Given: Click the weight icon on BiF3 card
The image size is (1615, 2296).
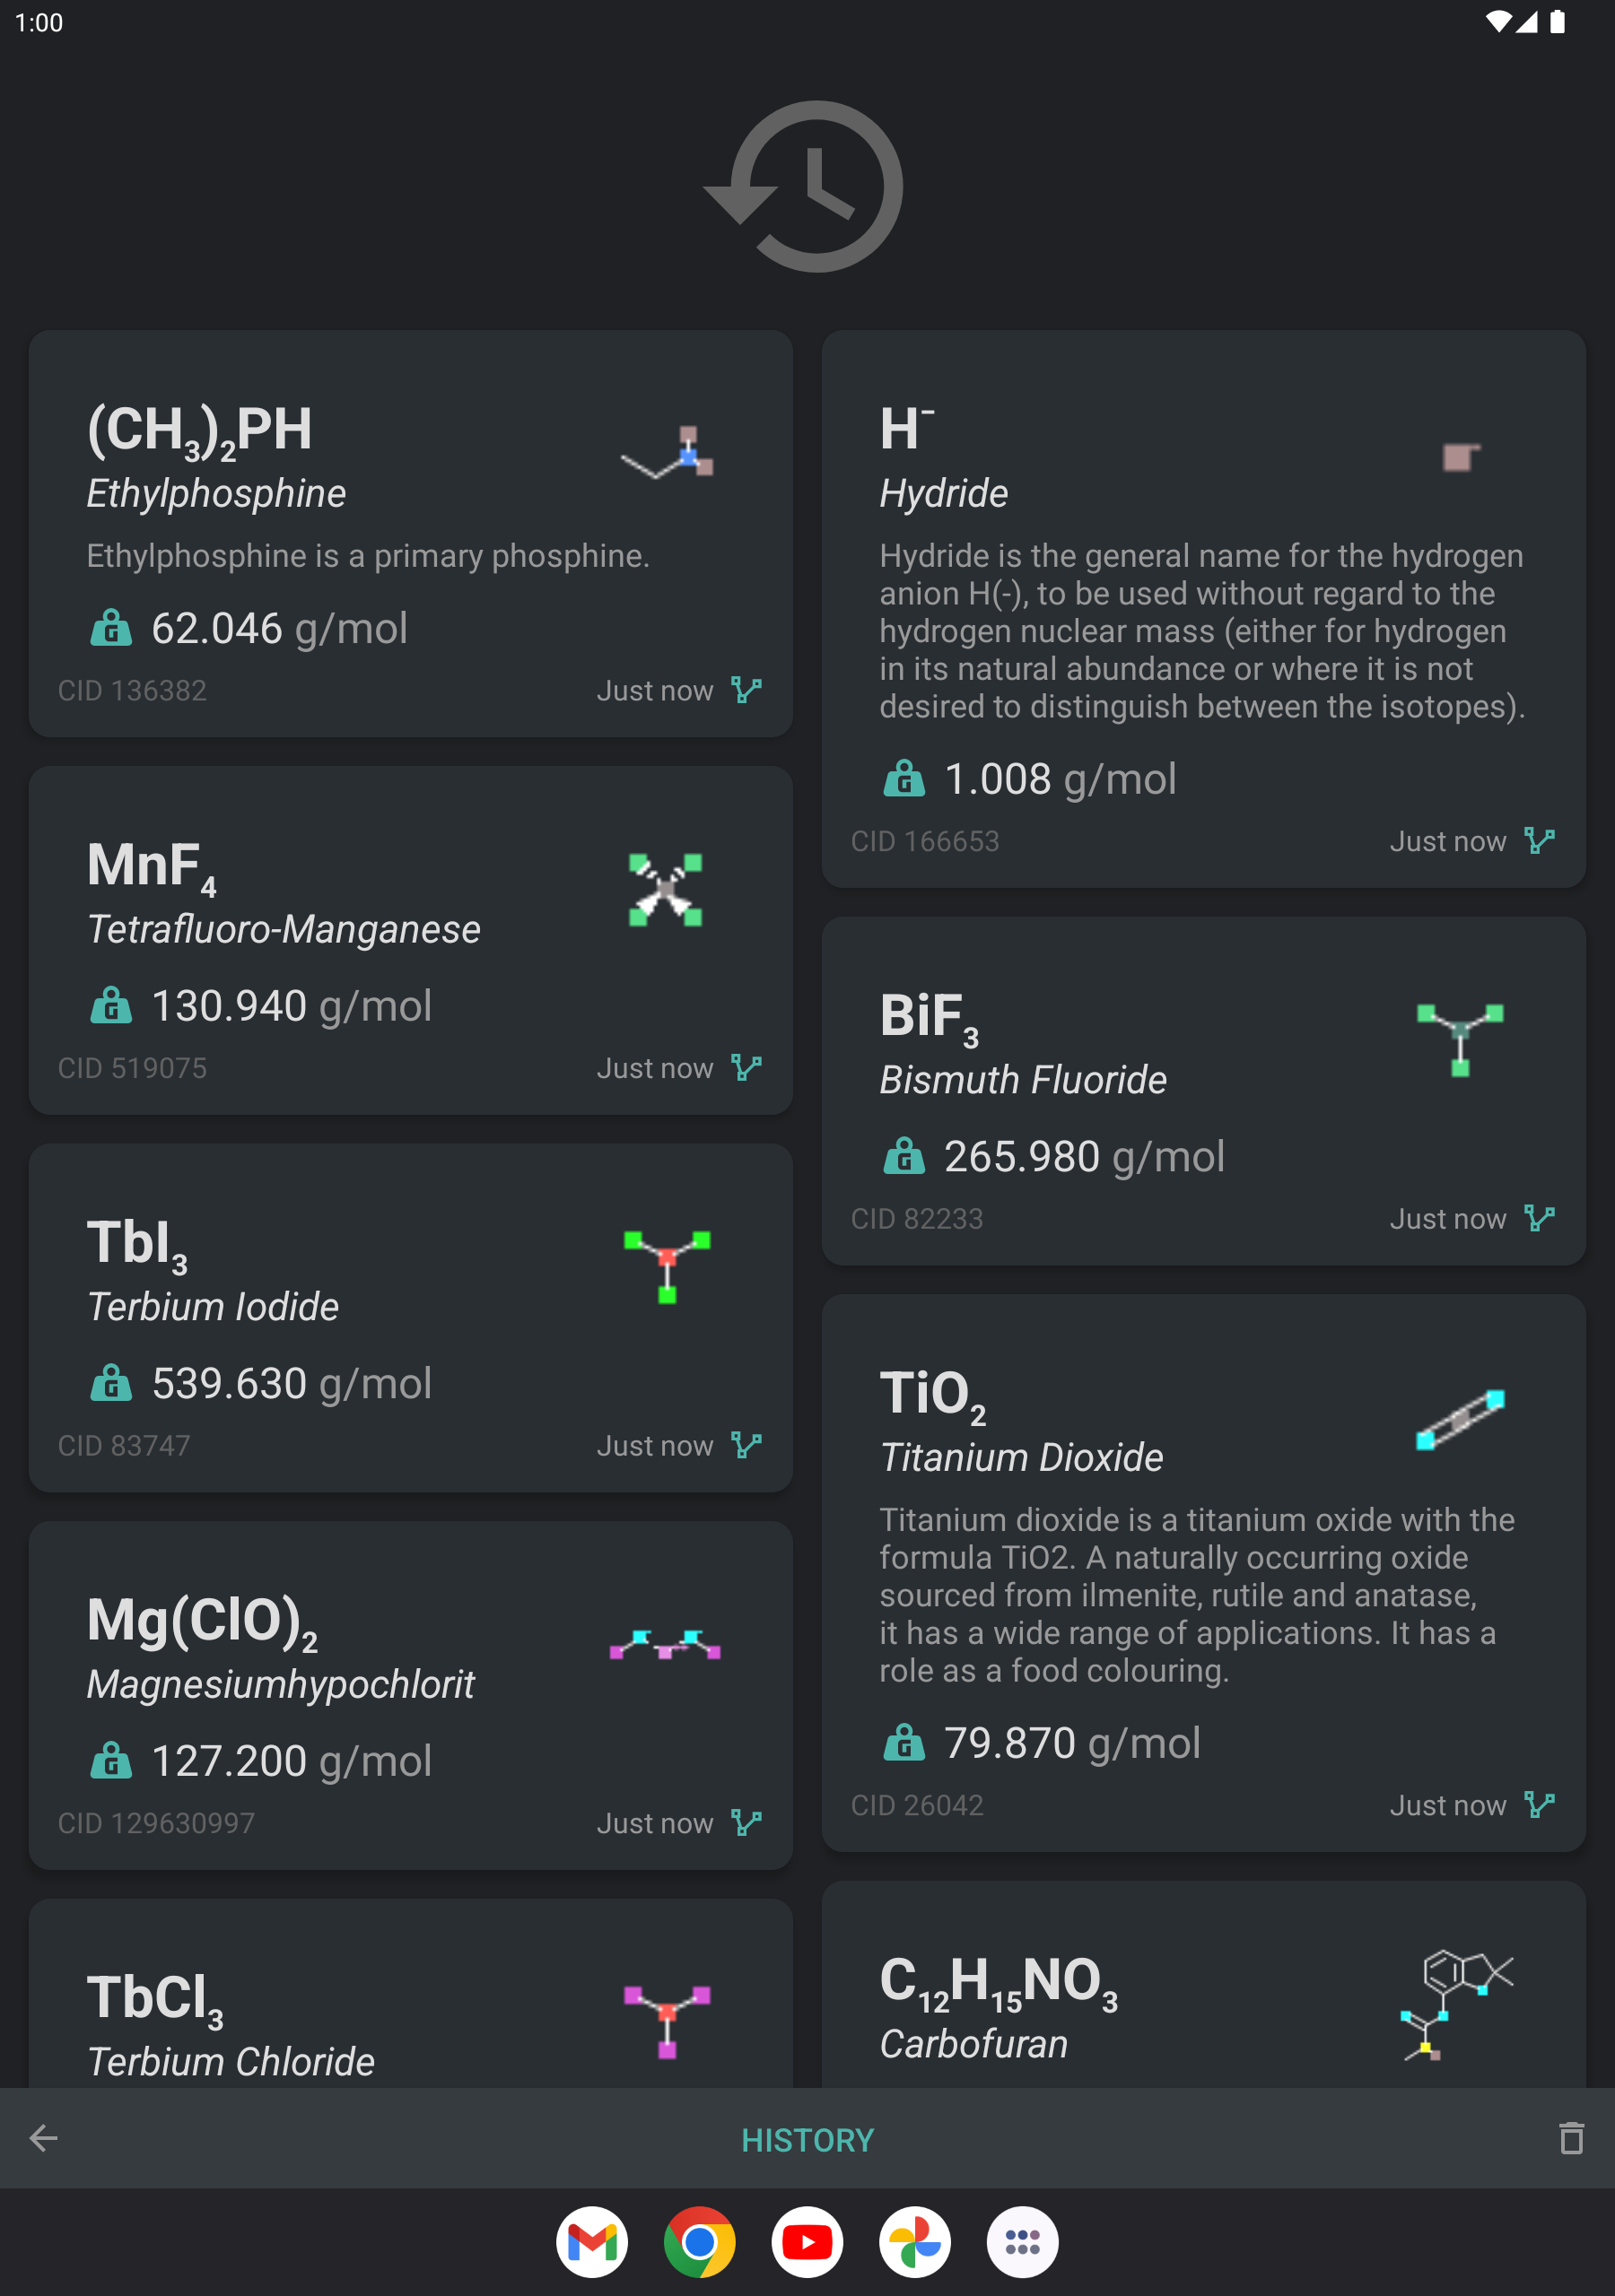Looking at the screenshot, I should point(902,1157).
